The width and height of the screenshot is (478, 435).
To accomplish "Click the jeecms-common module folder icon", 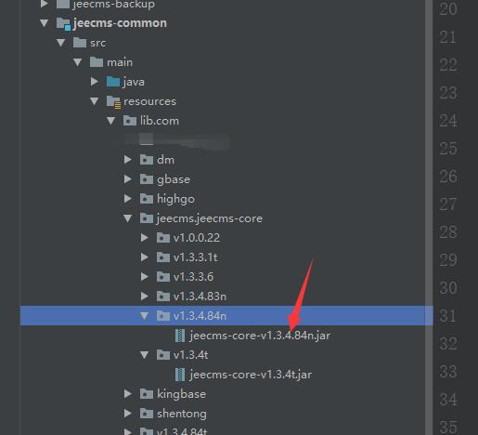I will [63, 23].
